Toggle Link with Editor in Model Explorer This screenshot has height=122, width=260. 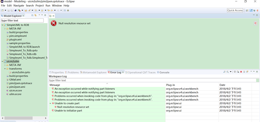pos(35,15)
